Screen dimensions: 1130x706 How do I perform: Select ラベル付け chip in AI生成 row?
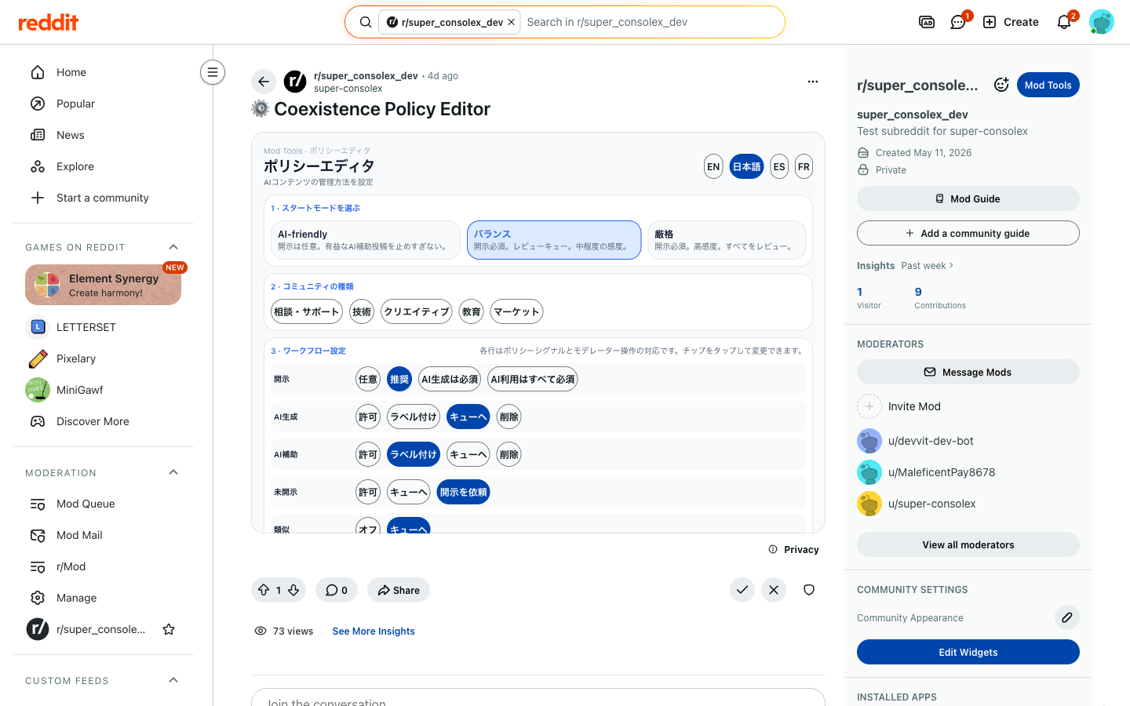pyautogui.click(x=414, y=417)
